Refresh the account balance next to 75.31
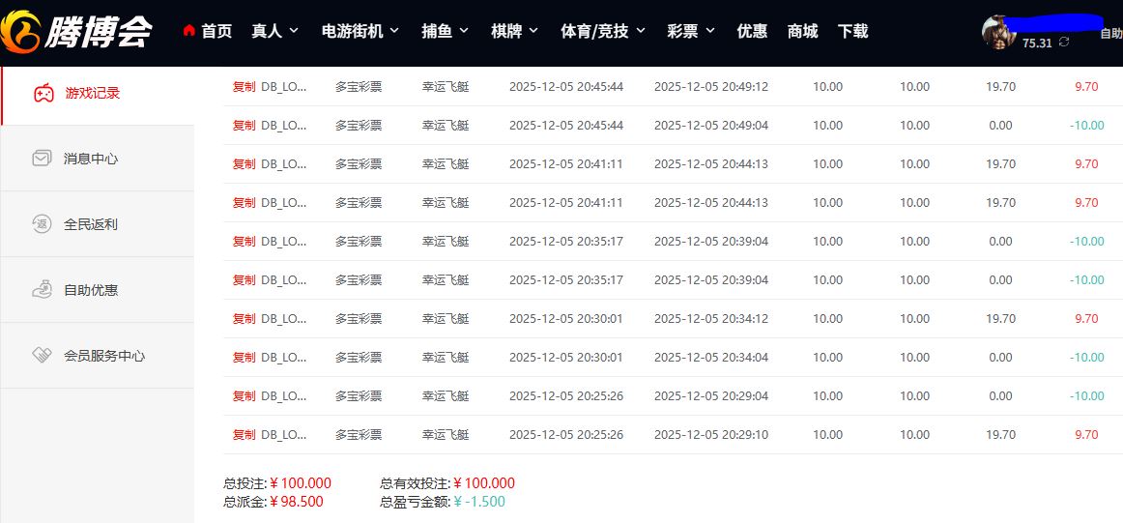This screenshot has height=523, width=1123. pos(1064,43)
